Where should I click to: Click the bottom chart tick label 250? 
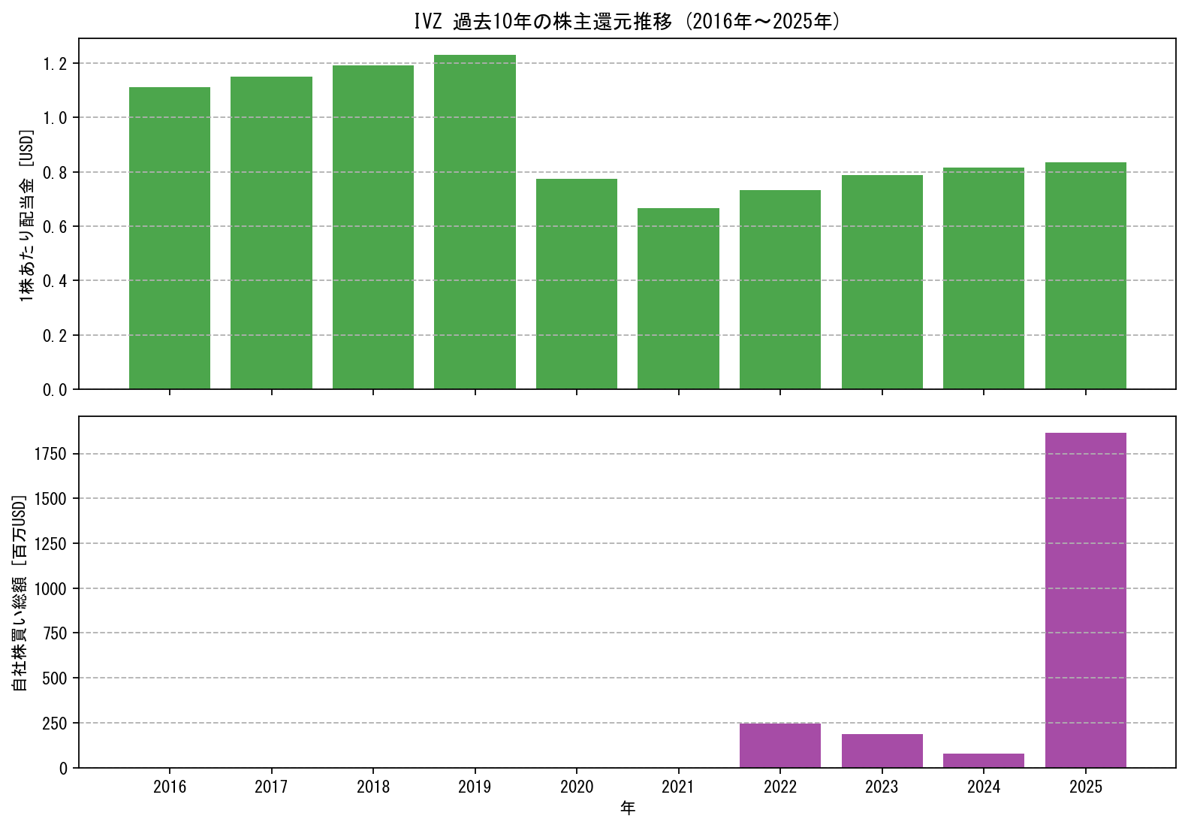pyautogui.click(x=56, y=724)
